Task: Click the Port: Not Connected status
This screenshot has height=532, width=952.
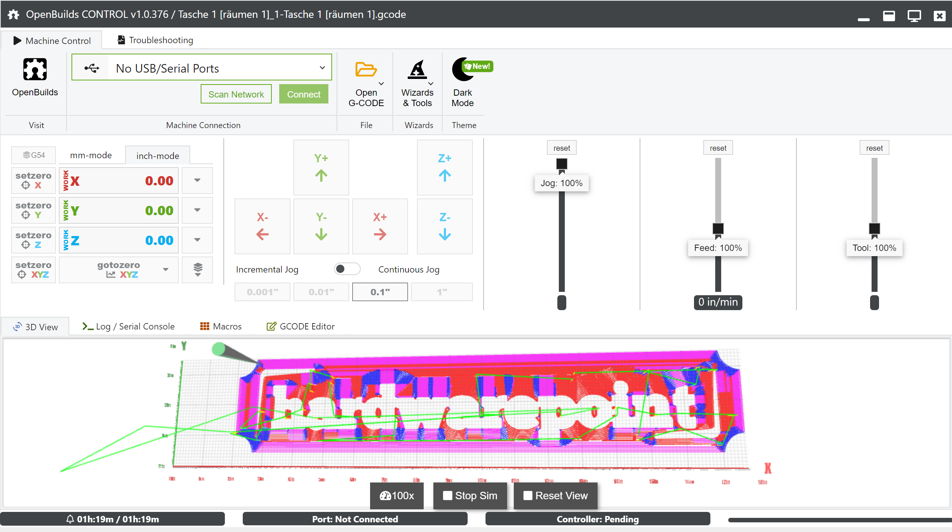Action: pos(355,519)
